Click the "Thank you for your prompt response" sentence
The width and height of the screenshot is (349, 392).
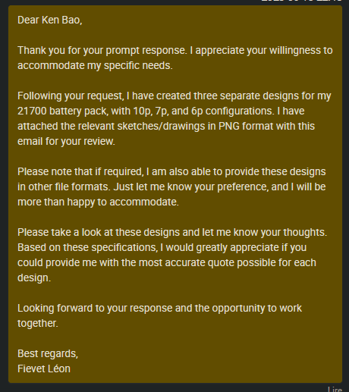pyautogui.click(x=102, y=51)
